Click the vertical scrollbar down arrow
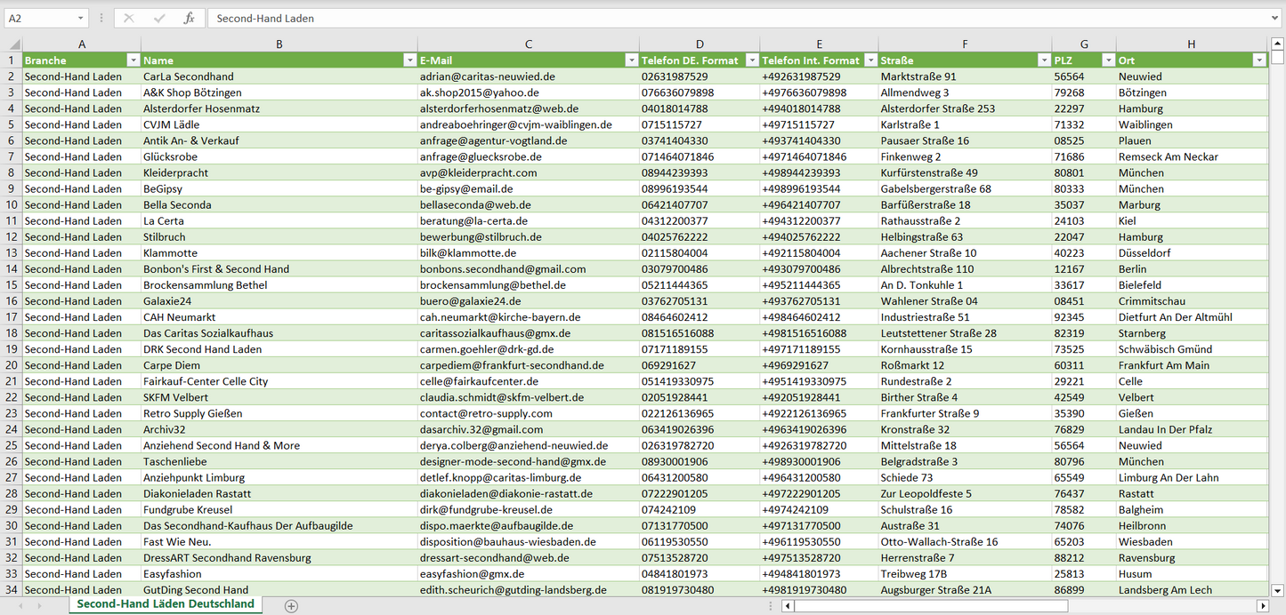 pos(1278,589)
